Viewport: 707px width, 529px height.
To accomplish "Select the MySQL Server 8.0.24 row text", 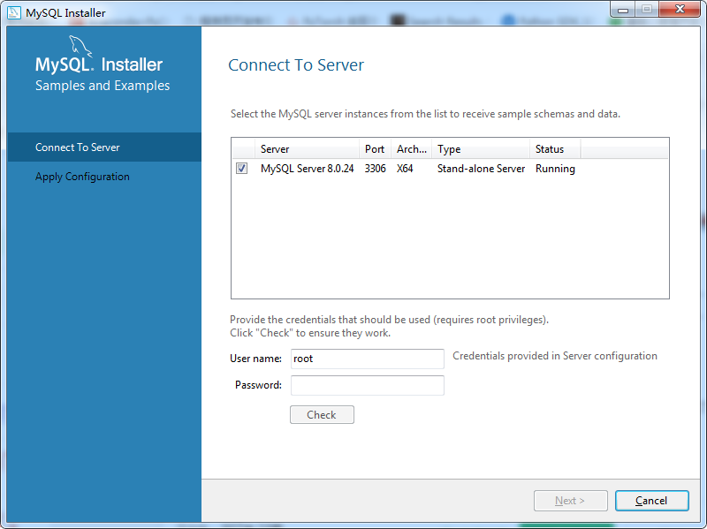I will coord(307,169).
